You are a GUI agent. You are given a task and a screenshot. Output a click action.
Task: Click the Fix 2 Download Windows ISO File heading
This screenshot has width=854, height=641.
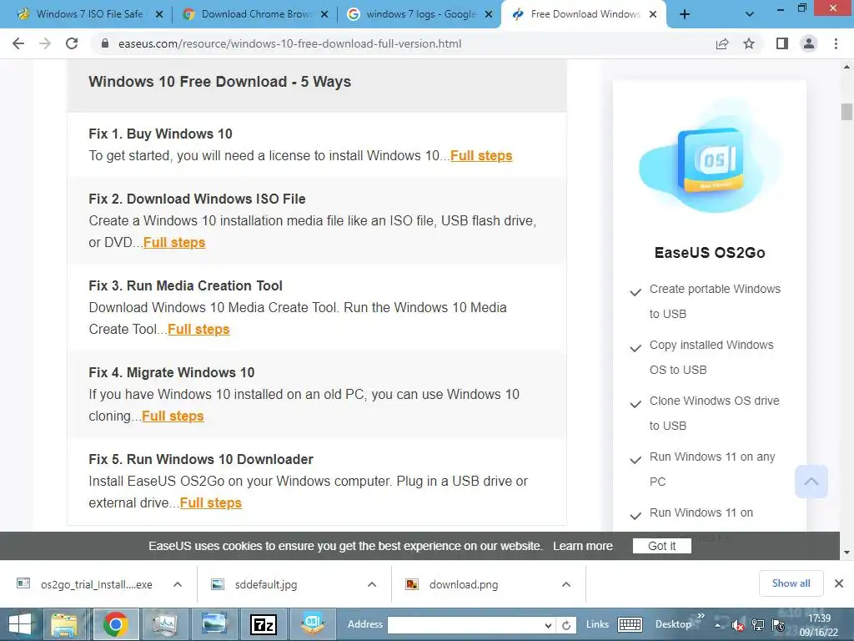[197, 199]
